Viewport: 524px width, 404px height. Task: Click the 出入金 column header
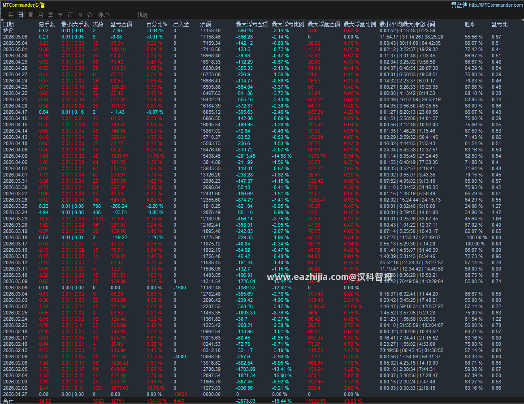181,24
